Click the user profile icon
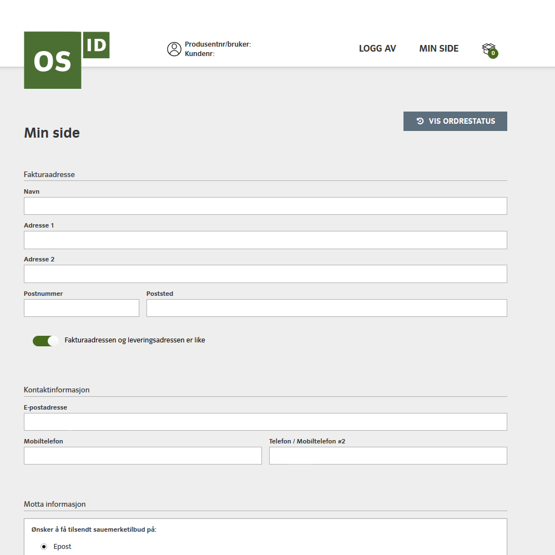 tap(174, 49)
